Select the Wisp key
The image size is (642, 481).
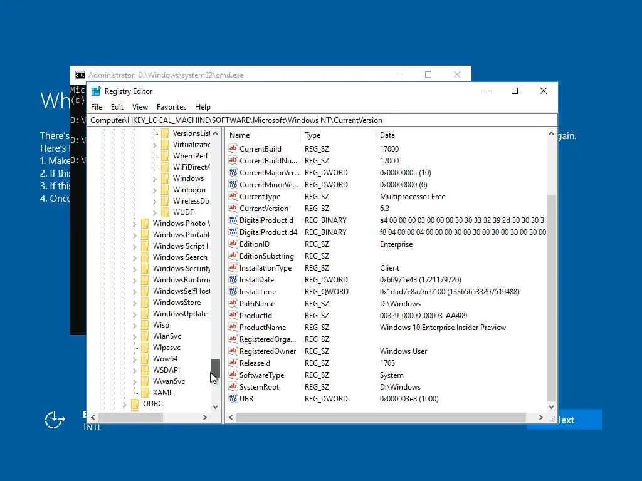point(161,325)
